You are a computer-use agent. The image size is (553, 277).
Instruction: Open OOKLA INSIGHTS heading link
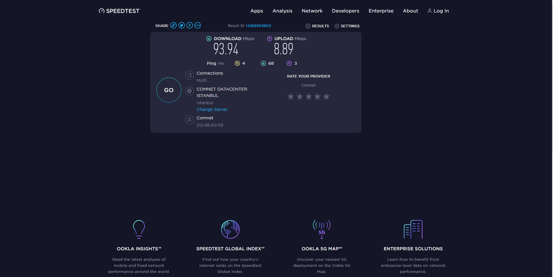coord(139,249)
